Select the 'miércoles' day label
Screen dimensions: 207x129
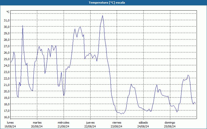pyautogui.click(x=63, y=123)
